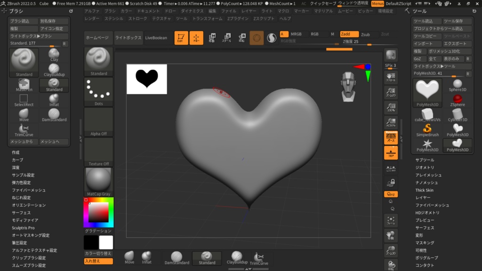Toggle Dynamic perspective (パース) button

click(391, 137)
